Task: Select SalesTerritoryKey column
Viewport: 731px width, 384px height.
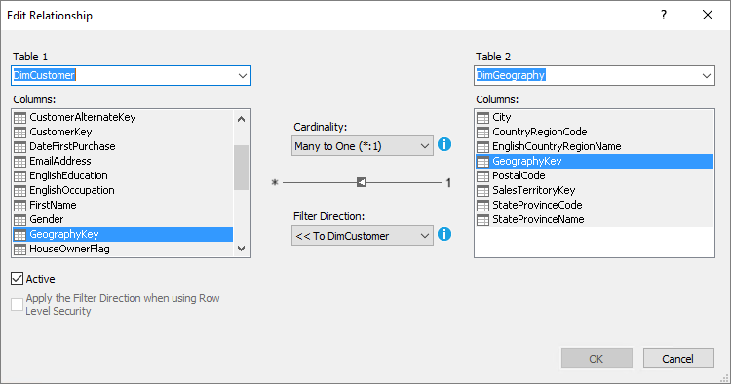Action: [595, 190]
